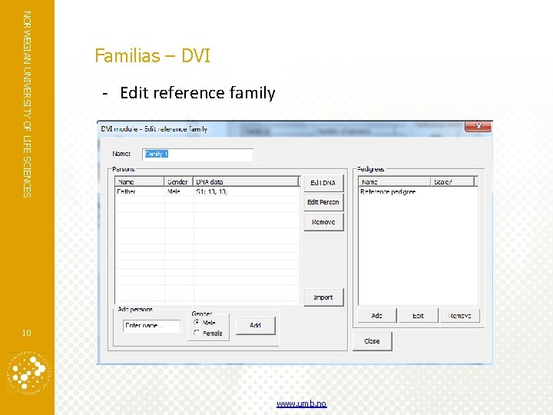Open the Edit Person dialog button
The width and height of the screenshot is (553, 415).
(x=323, y=202)
